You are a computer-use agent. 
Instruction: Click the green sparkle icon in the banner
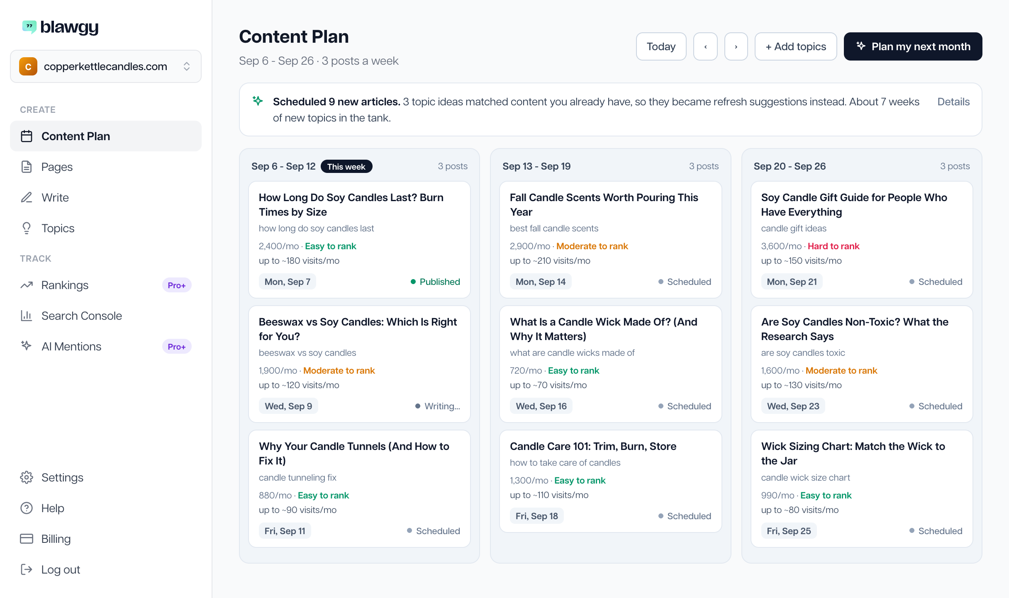pos(258,101)
